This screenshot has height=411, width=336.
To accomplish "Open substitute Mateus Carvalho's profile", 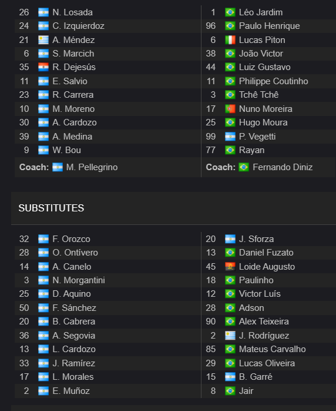I will (272, 349).
